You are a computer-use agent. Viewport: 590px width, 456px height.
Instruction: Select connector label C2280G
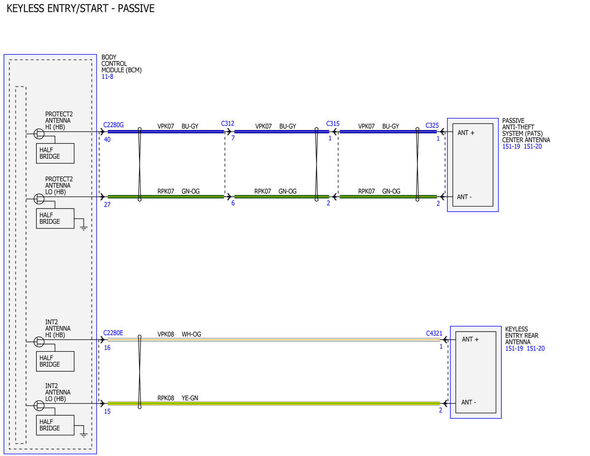[x=114, y=125]
